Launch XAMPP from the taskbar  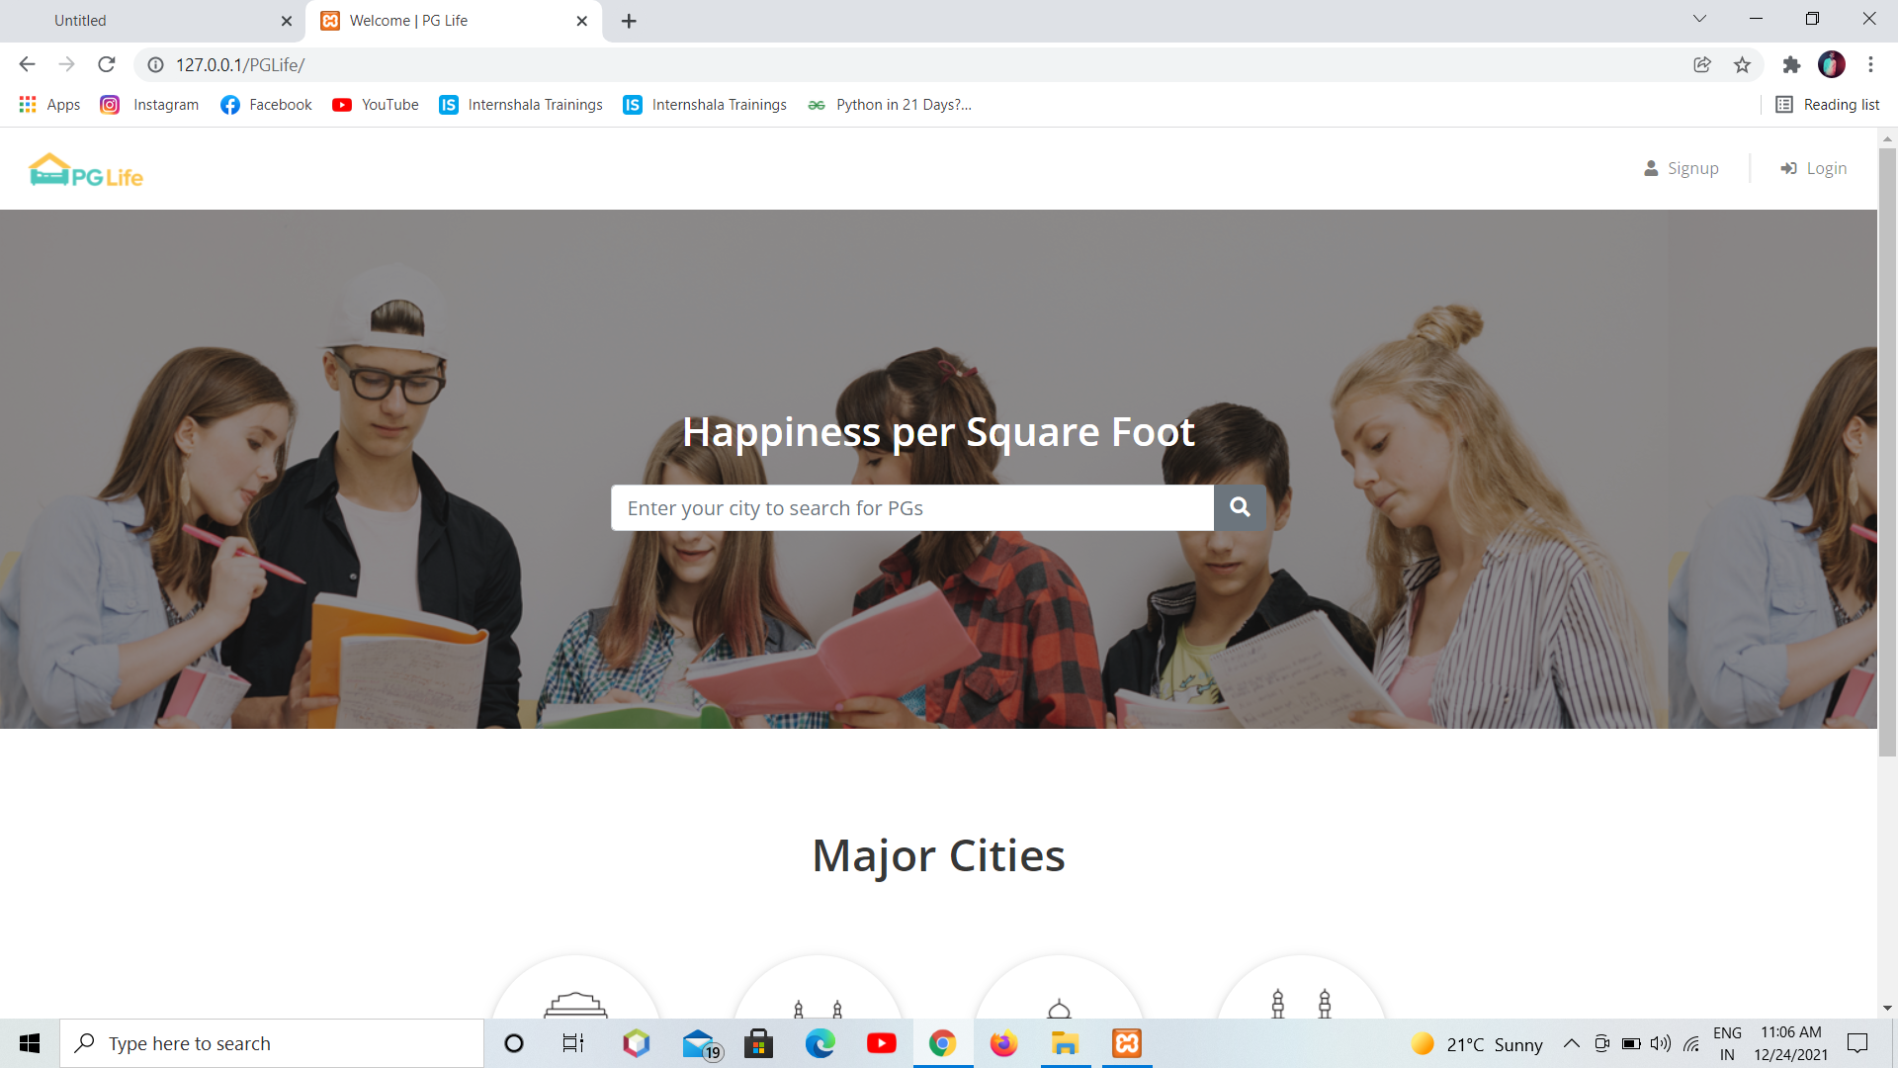[1126, 1042]
